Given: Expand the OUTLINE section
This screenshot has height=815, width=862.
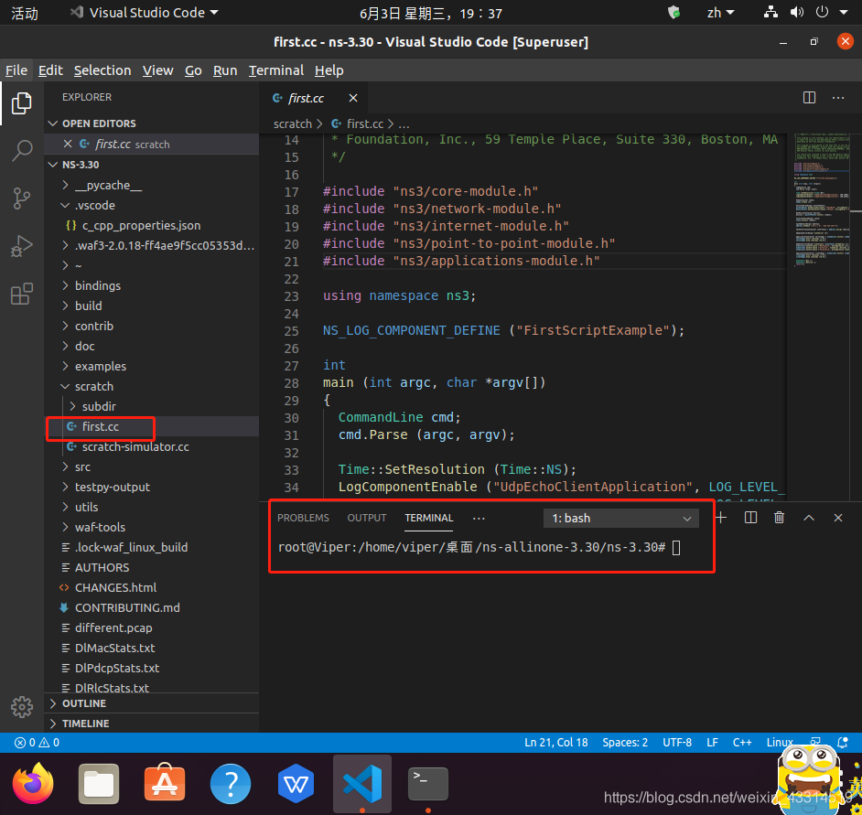Looking at the screenshot, I should coord(84,703).
